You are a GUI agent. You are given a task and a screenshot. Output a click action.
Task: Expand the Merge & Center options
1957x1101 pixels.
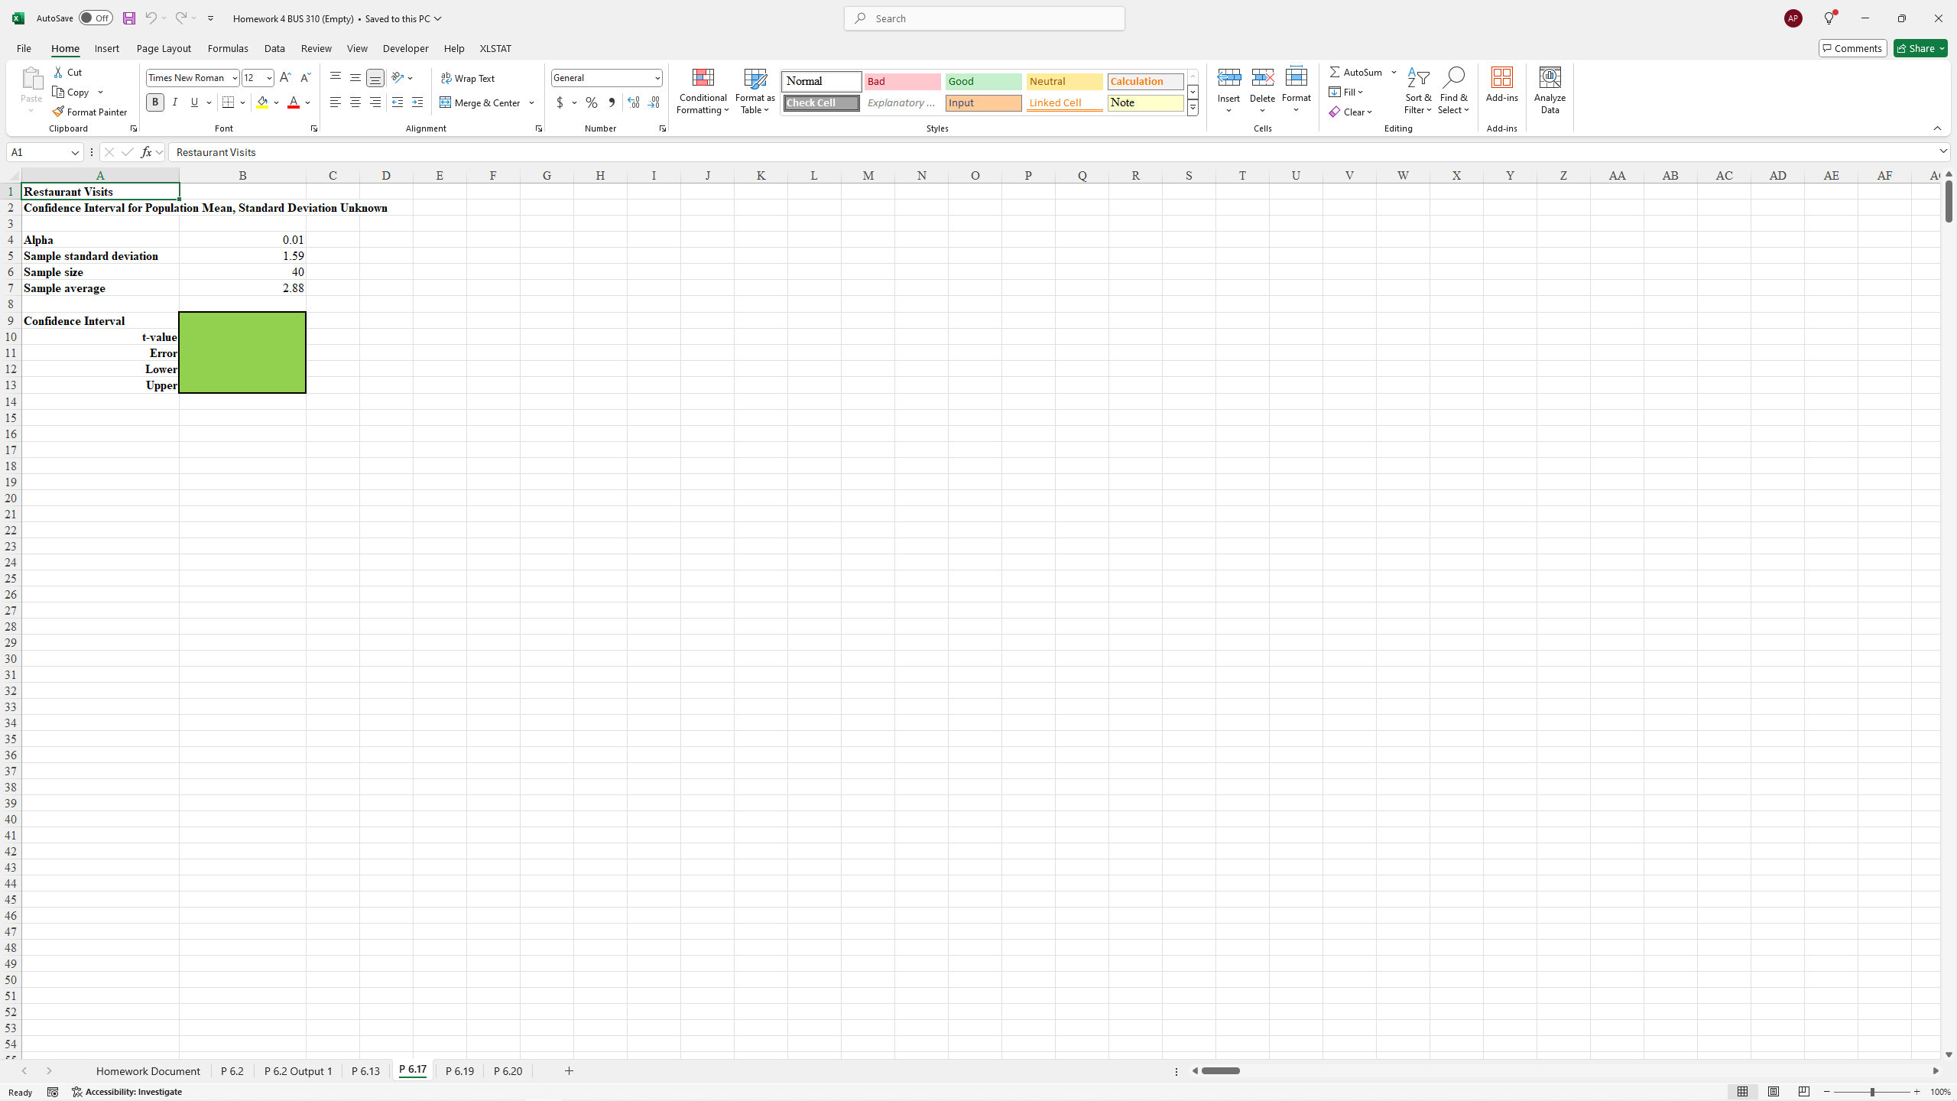click(531, 102)
